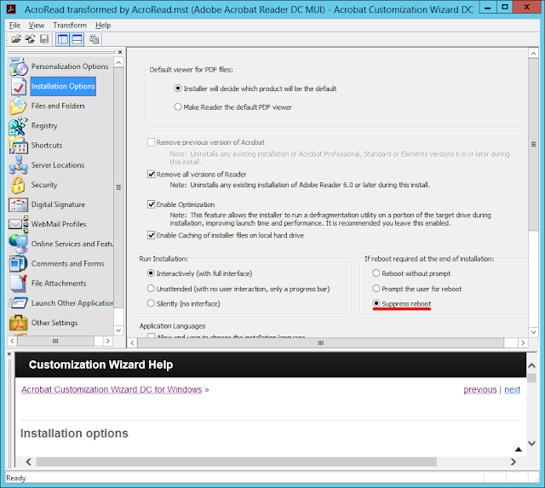Toggle the help pane view icon
Image resolution: width=545 pixels, height=488 pixels.
[77, 39]
